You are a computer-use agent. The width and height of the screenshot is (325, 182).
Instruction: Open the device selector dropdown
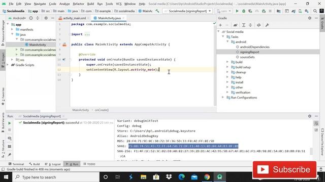(223, 11)
